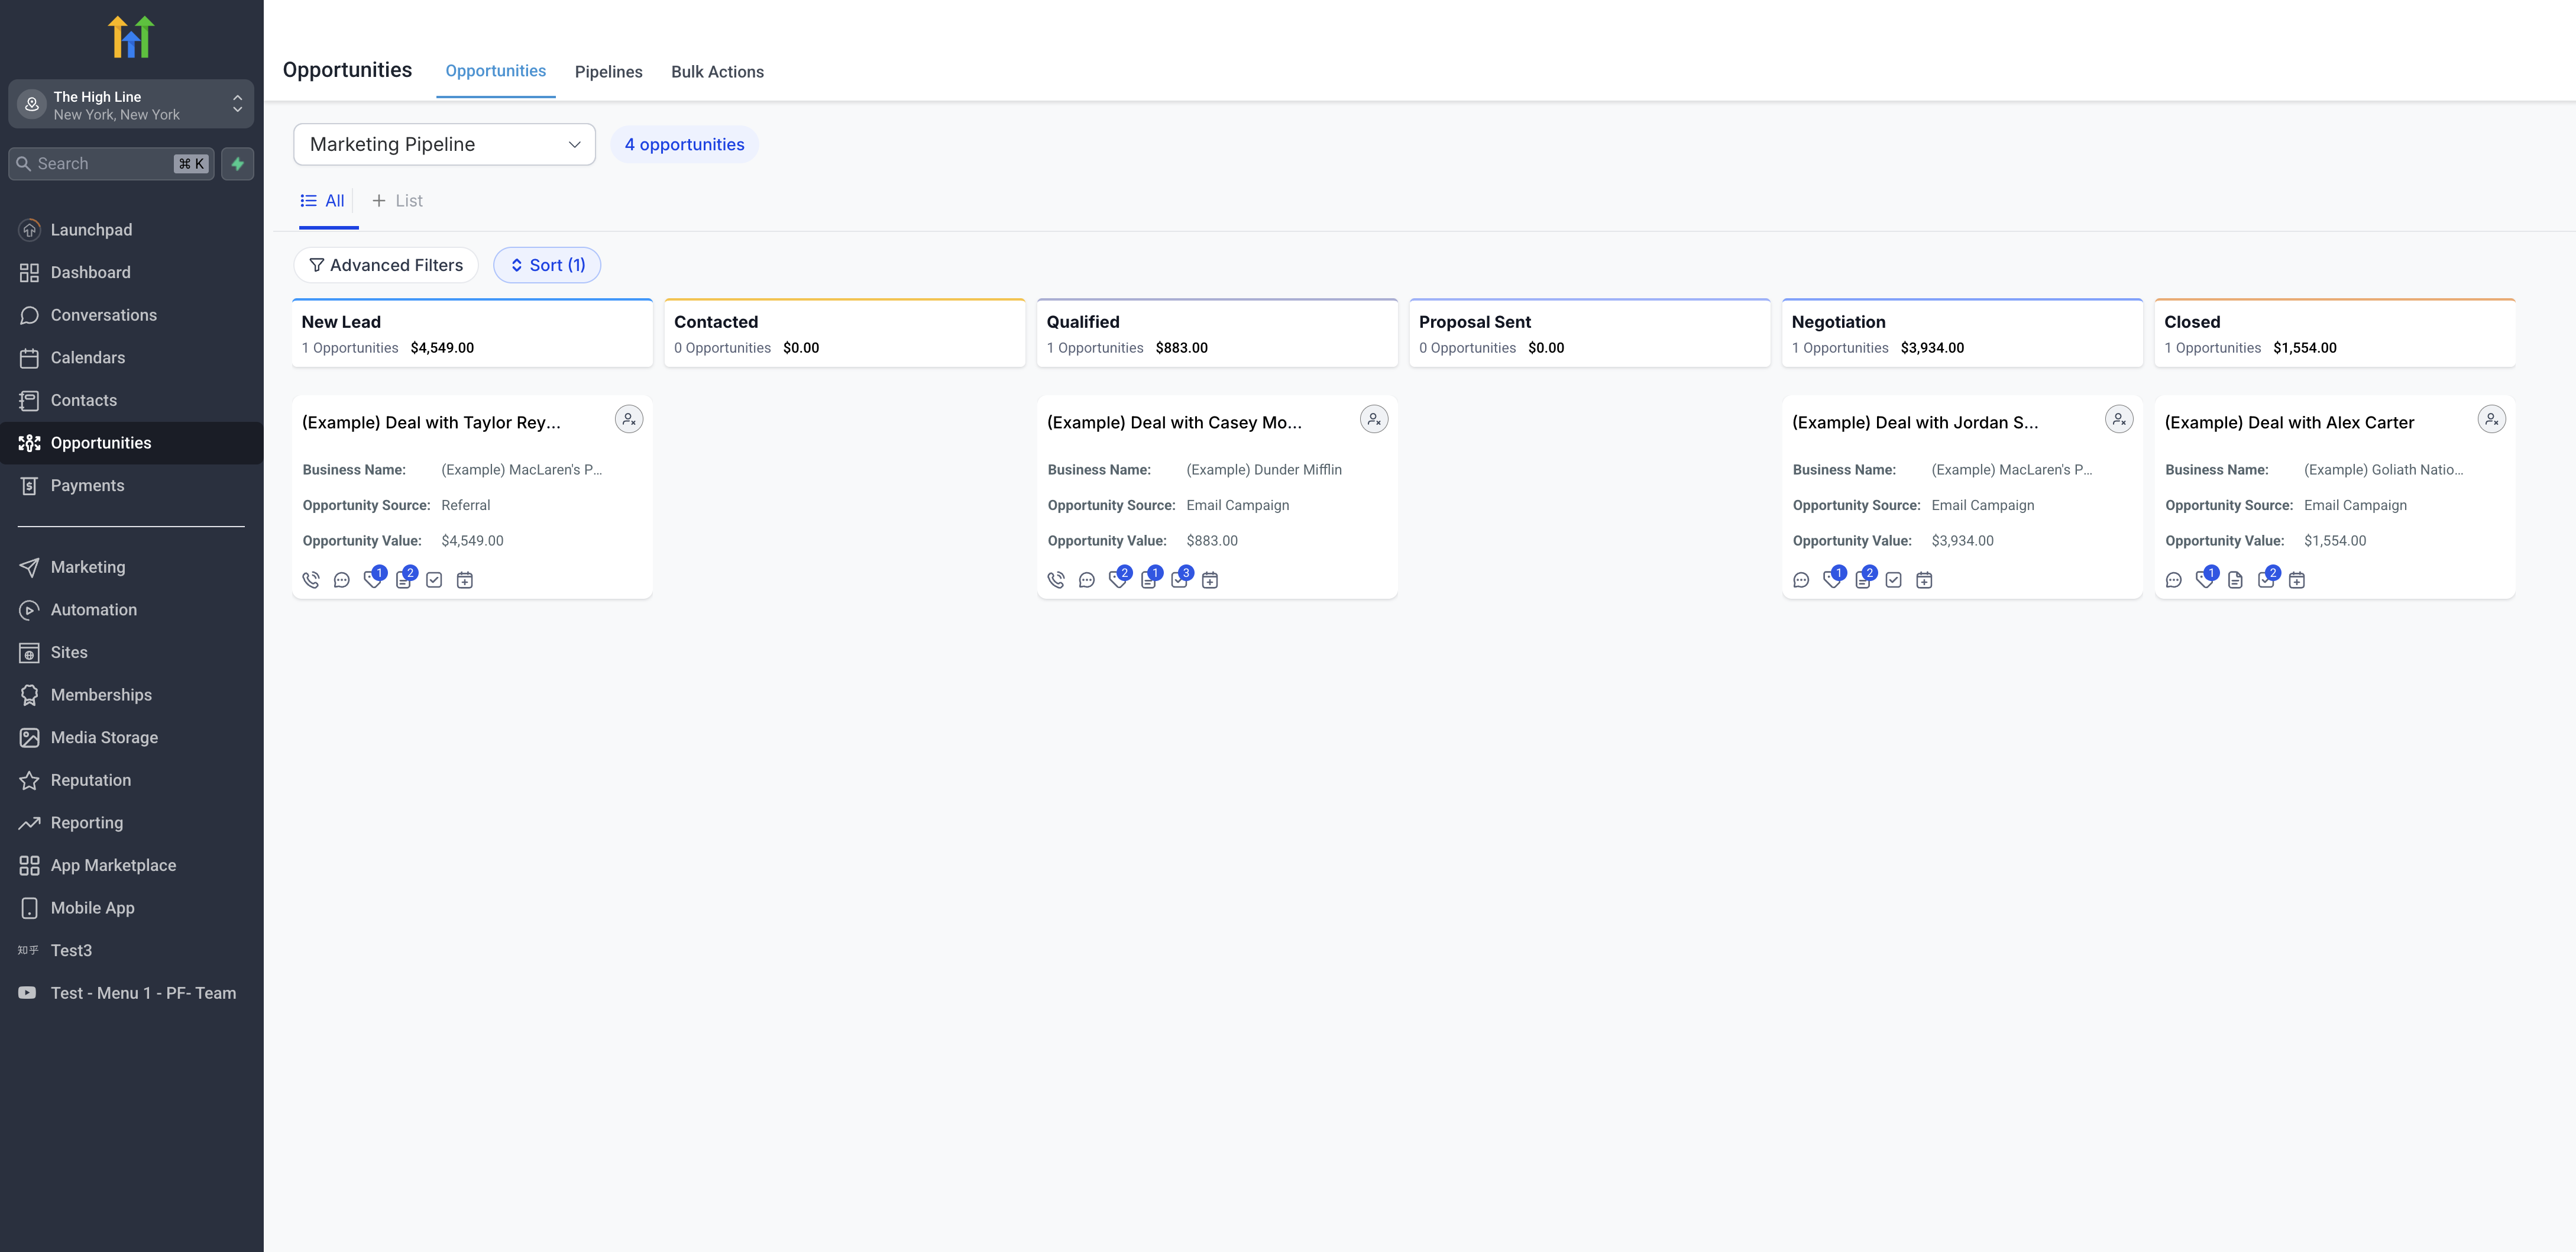Click the tasks checkbox icon on the Jordan S card
Screen dimensions: 2576x1252
1893,579
